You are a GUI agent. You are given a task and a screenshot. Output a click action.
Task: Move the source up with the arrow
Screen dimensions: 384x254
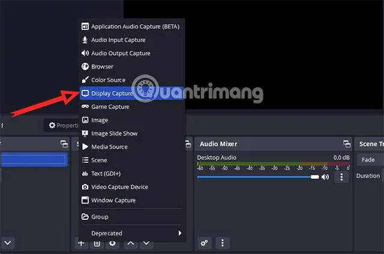pos(131,243)
